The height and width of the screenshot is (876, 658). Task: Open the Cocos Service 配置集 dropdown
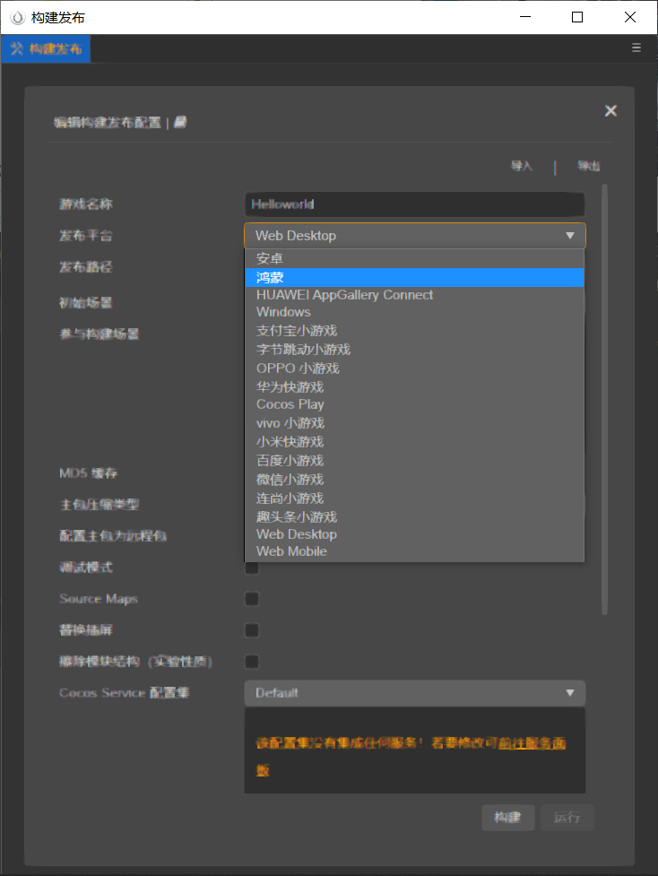[x=414, y=693]
